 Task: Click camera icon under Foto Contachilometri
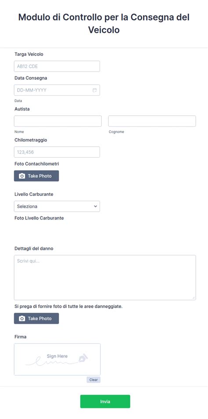[22, 176]
